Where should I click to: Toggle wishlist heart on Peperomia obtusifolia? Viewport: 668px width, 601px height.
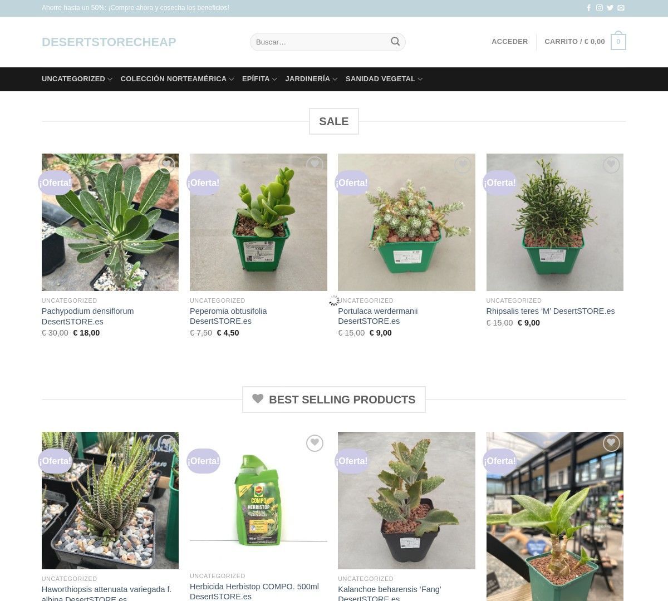coord(315,165)
